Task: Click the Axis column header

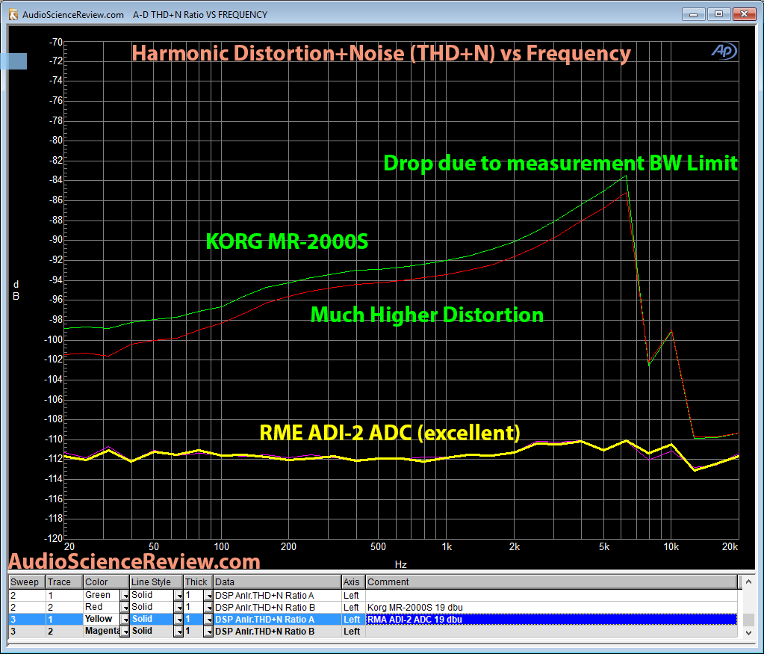Action: [x=353, y=581]
